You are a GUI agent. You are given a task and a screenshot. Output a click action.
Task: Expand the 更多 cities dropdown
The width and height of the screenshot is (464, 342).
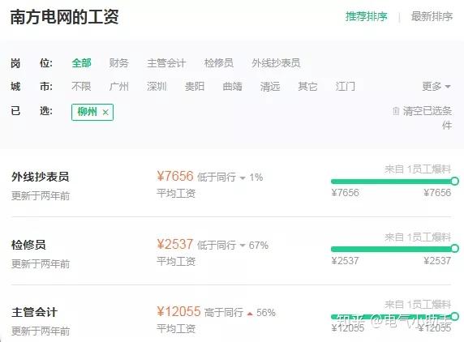[436, 87]
